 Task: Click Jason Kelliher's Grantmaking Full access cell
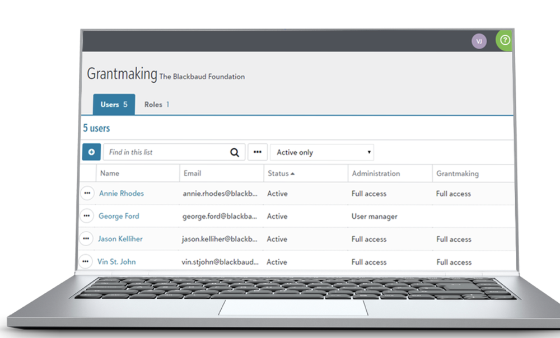point(454,239)
